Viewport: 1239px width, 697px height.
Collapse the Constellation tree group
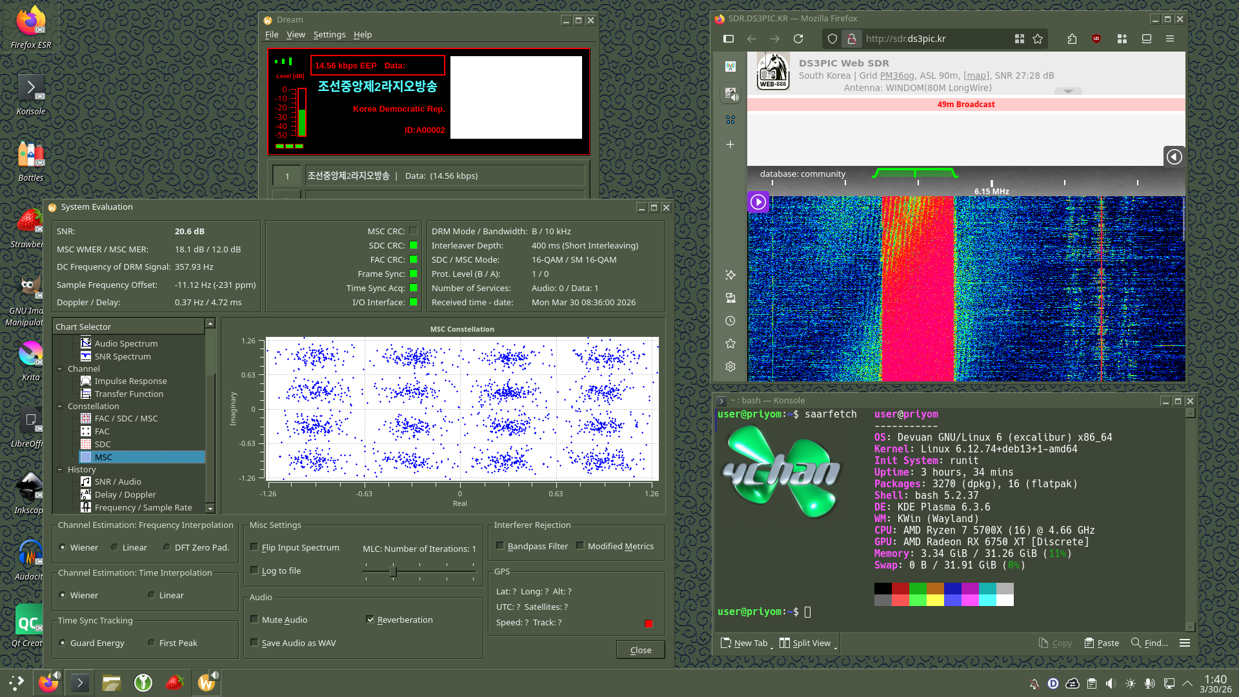(x=60, y=407)
